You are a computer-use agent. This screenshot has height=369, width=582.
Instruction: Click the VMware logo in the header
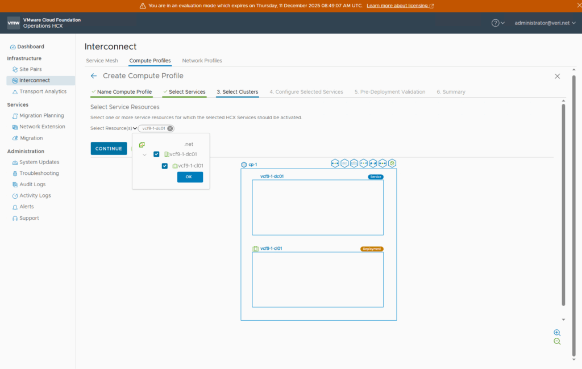(x=14, y=23)
